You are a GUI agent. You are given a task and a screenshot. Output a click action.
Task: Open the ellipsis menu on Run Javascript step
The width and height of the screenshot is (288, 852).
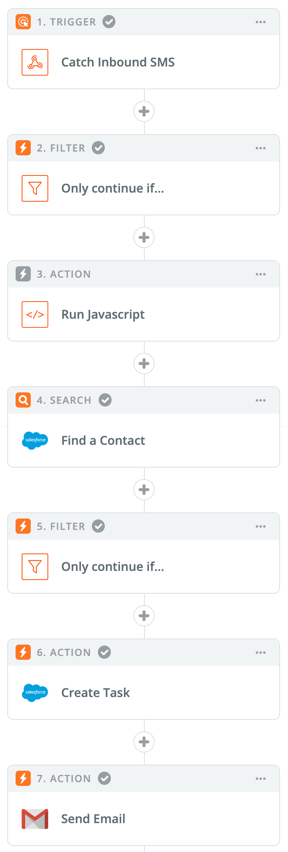(261, 274)
